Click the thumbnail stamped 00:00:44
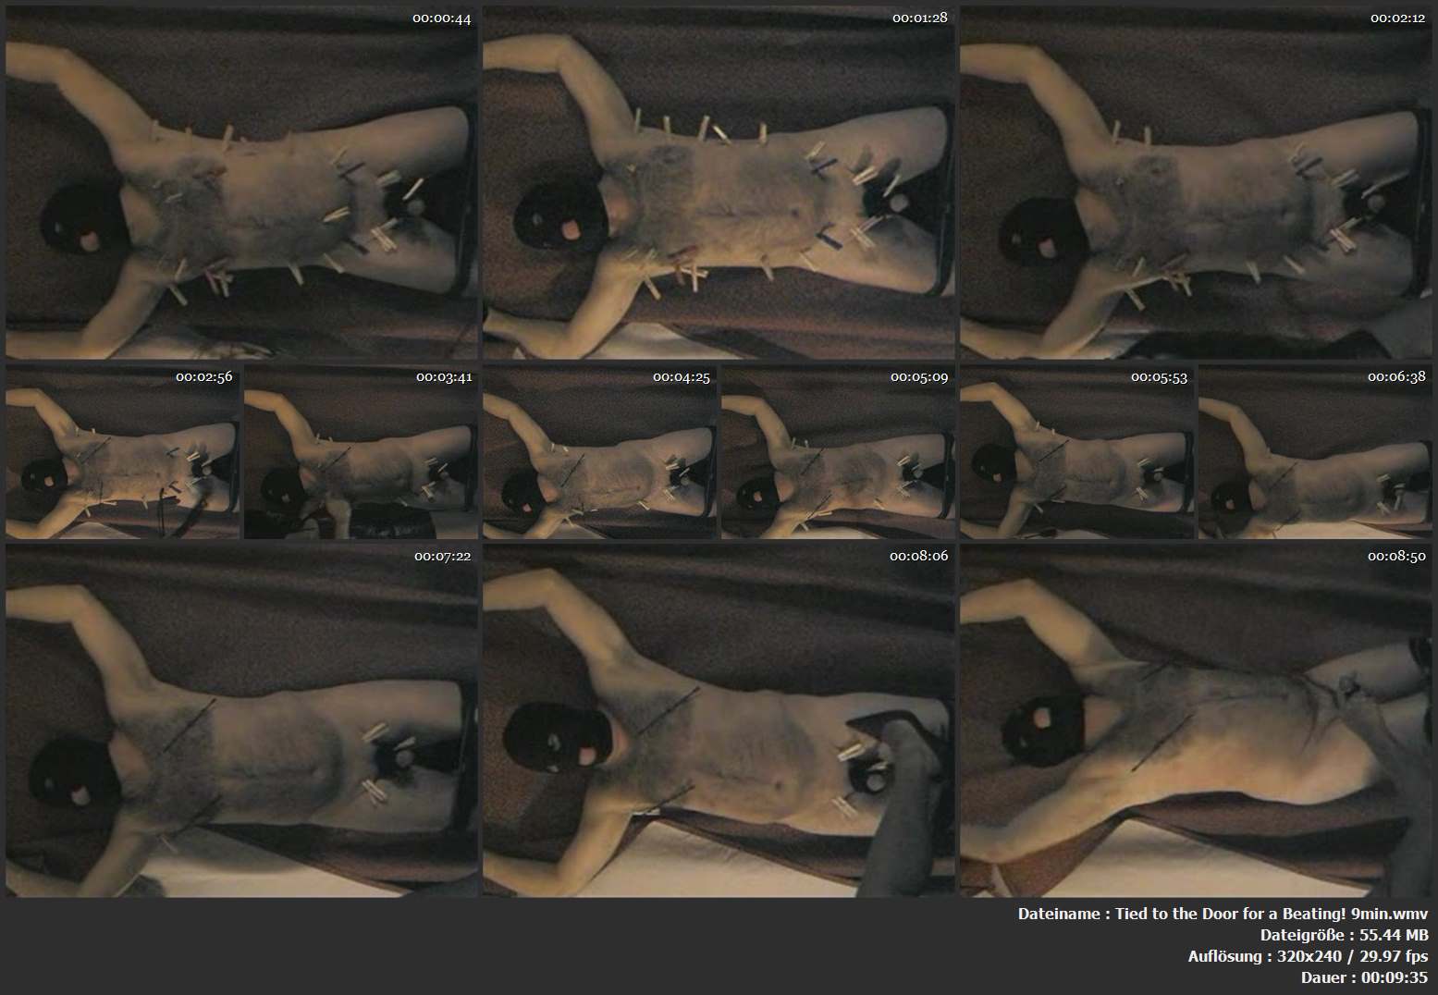1438x995 pixels. (x=241, y=182)
